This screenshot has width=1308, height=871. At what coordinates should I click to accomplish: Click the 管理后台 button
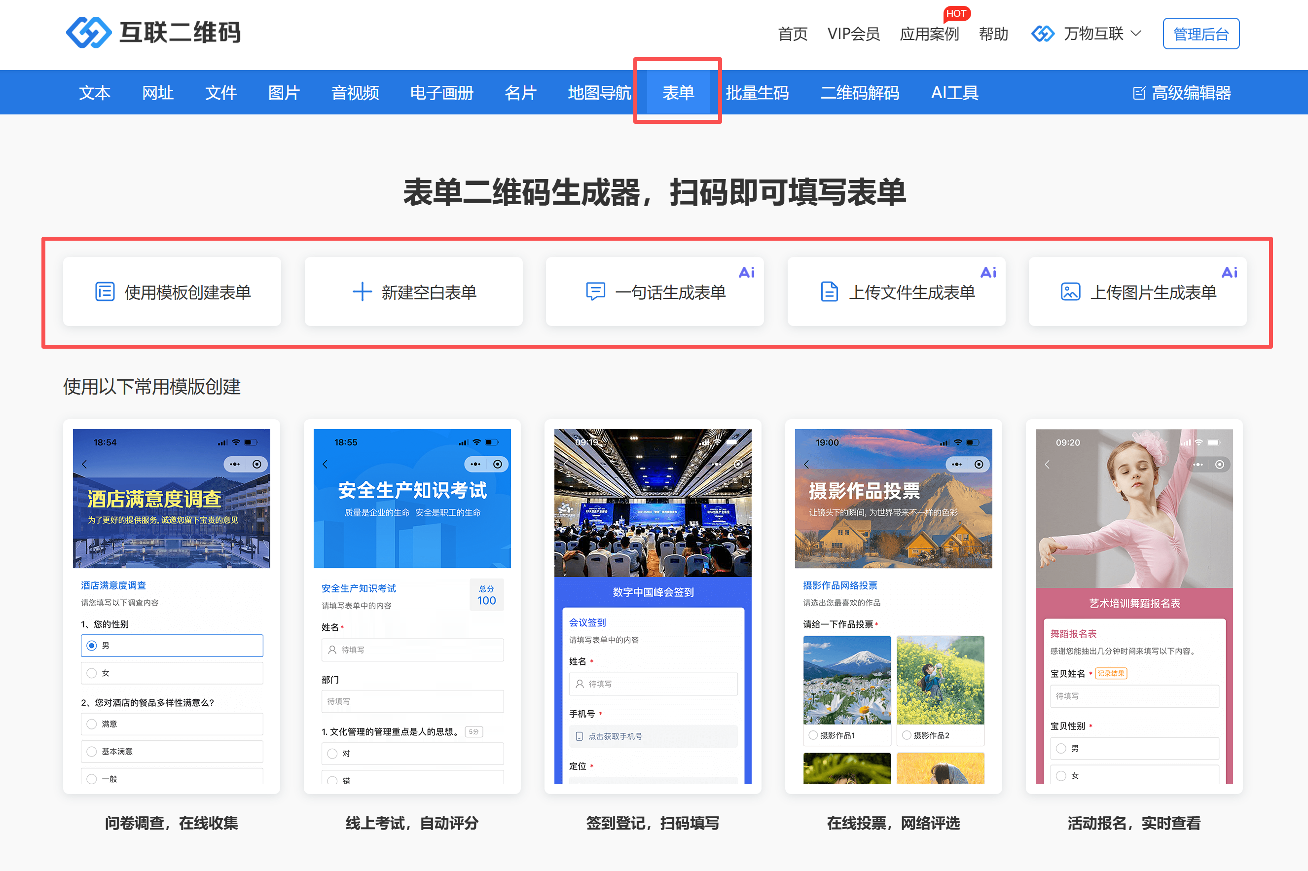point(1201,34)
